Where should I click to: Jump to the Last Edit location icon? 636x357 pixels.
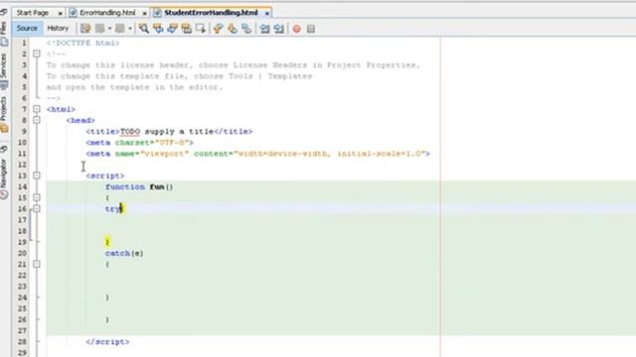click(85, 29)
